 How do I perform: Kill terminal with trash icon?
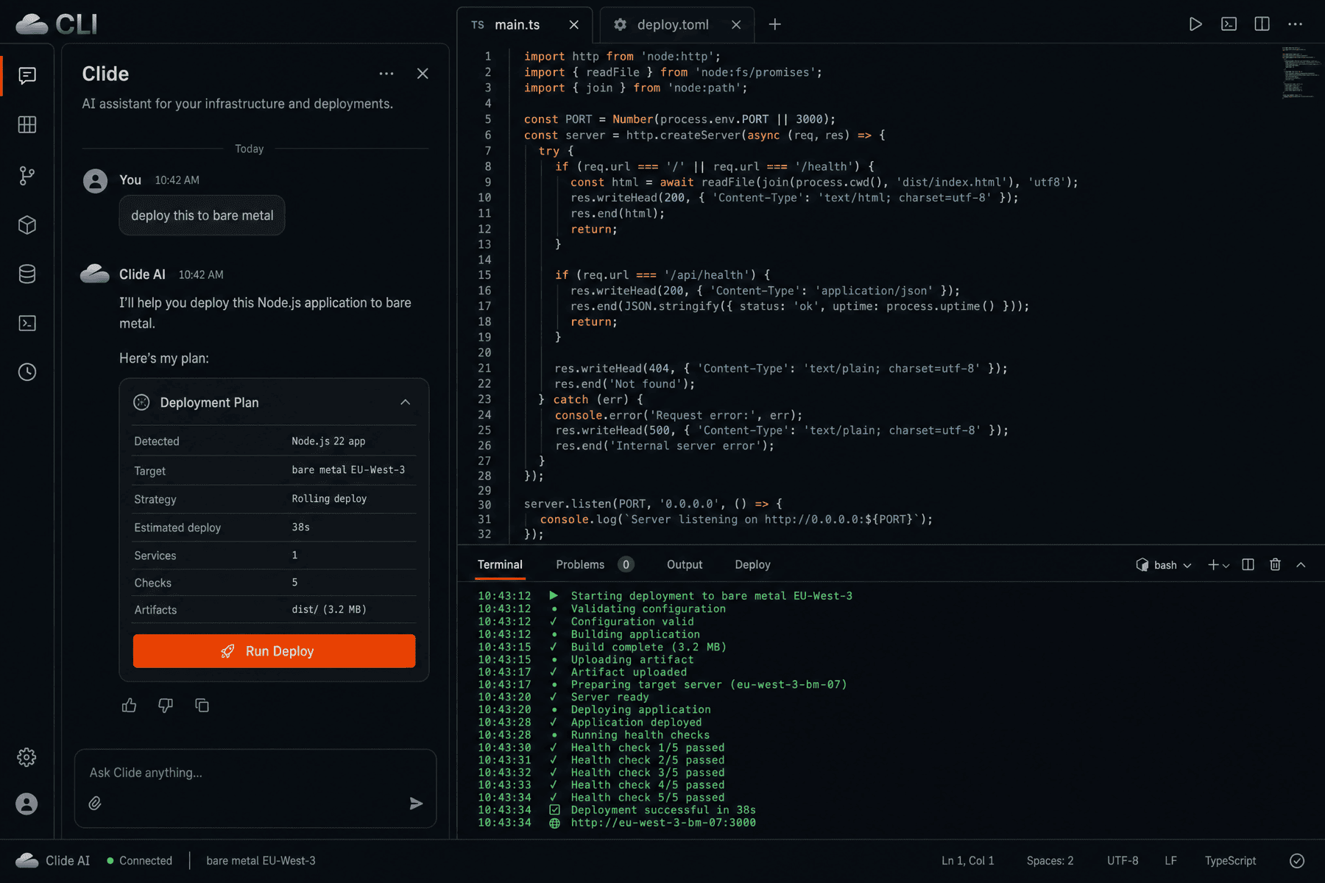(1275, 564)
